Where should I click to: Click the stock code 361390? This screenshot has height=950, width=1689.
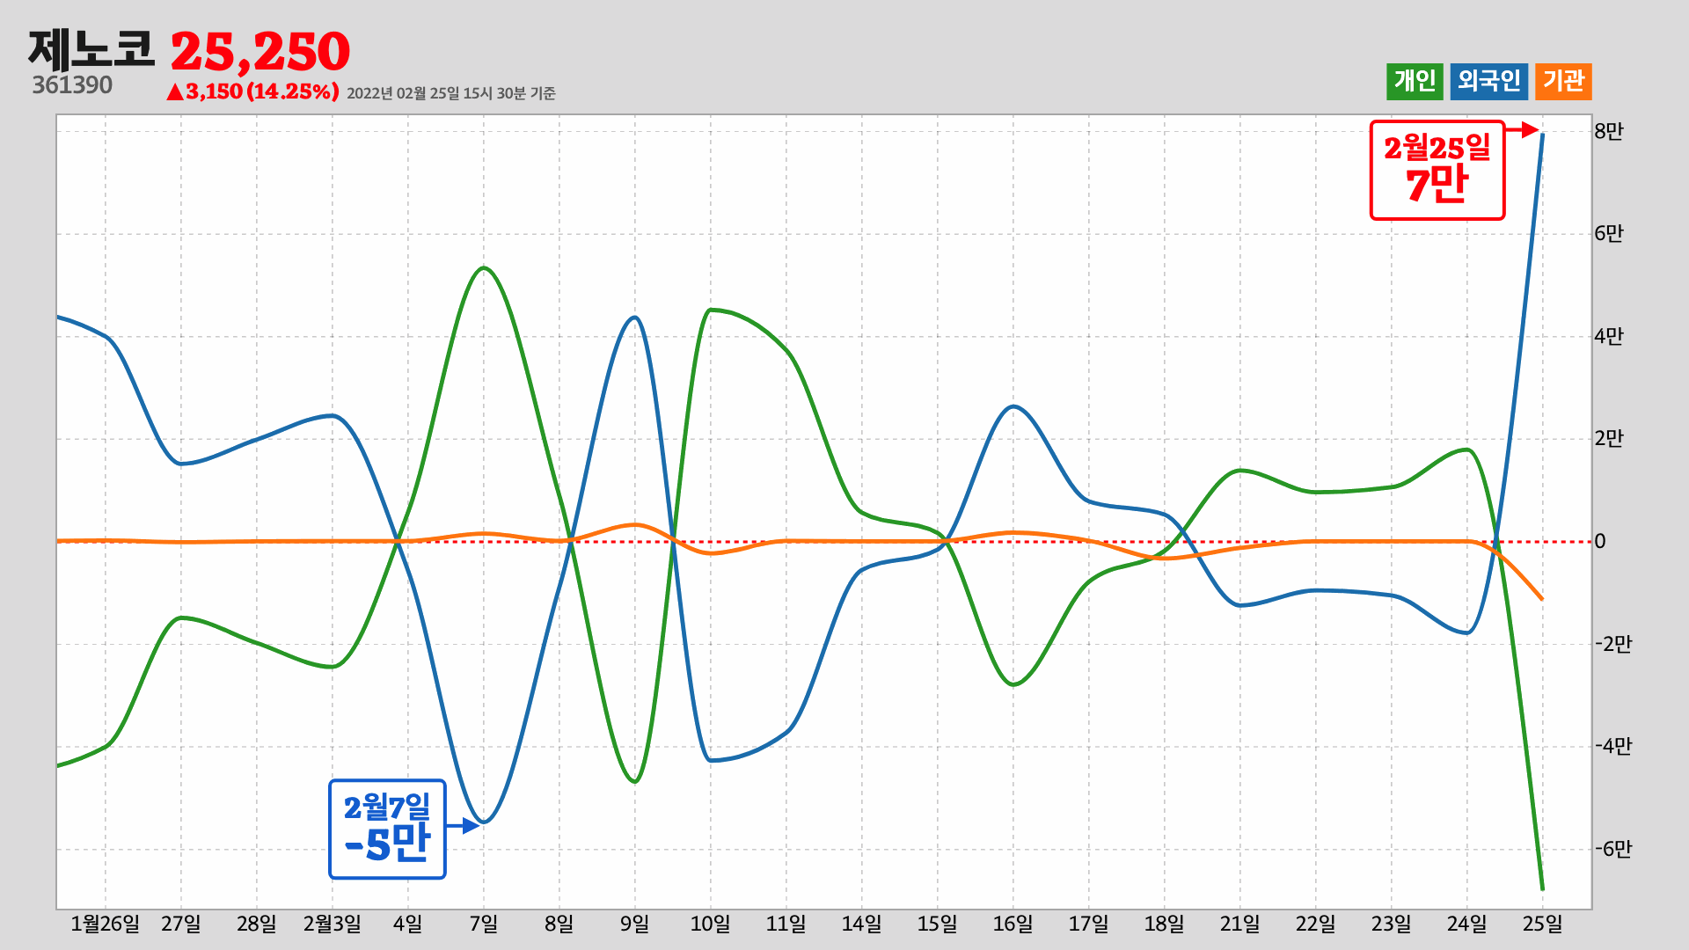pyautogui.click(x=72, y=85)
